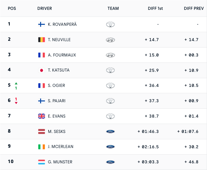Click the Irish flag next to J. McErlean
The height and width of the screenshot is (170, 207).
coord(42,147)
